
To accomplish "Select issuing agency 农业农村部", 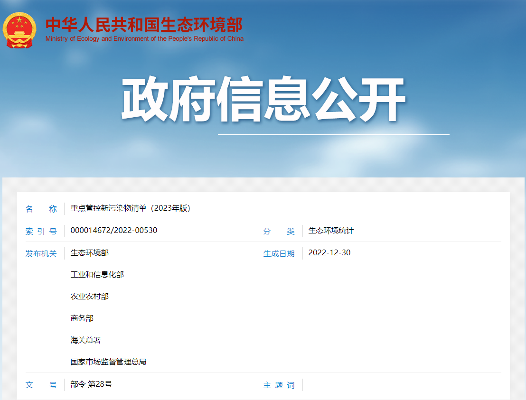I will [90, 297].
